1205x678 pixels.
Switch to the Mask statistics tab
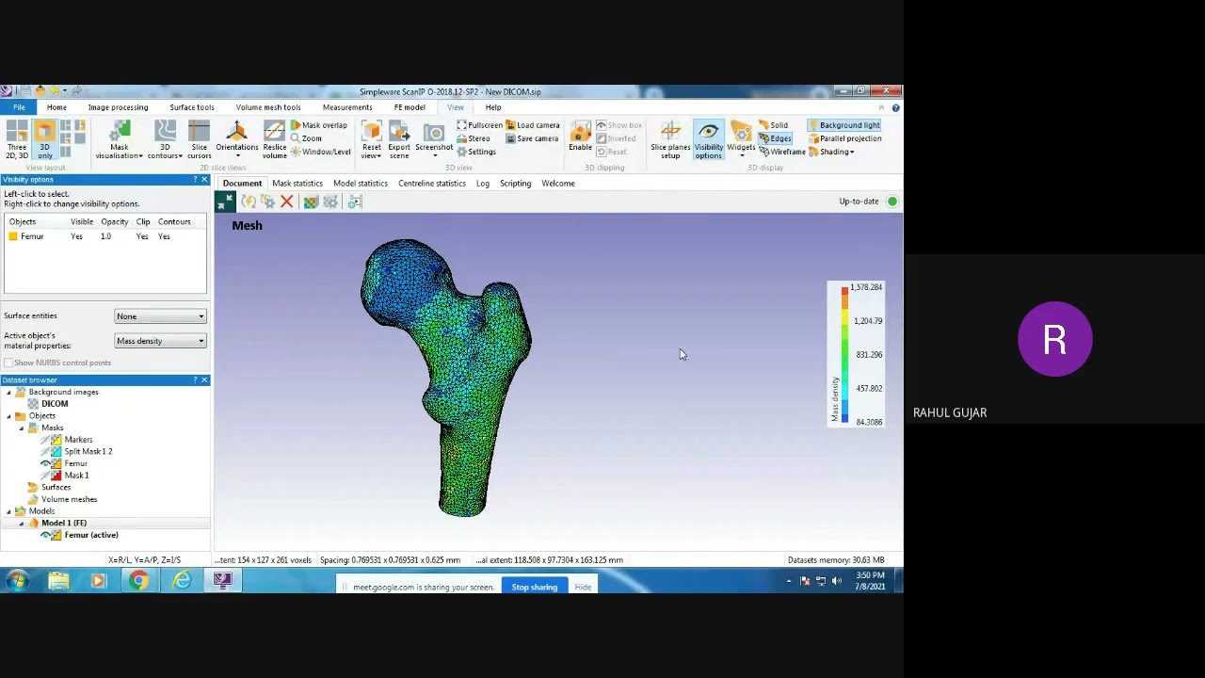click(297, 184)
